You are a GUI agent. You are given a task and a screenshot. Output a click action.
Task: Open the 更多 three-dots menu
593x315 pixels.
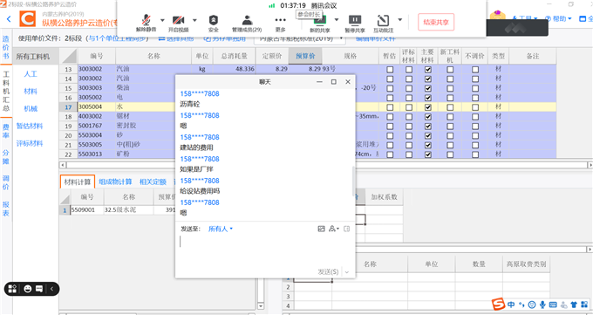point(280,23)
